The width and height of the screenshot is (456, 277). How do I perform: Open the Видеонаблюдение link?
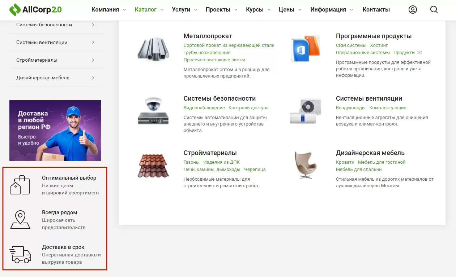click(x=204, y=108)
